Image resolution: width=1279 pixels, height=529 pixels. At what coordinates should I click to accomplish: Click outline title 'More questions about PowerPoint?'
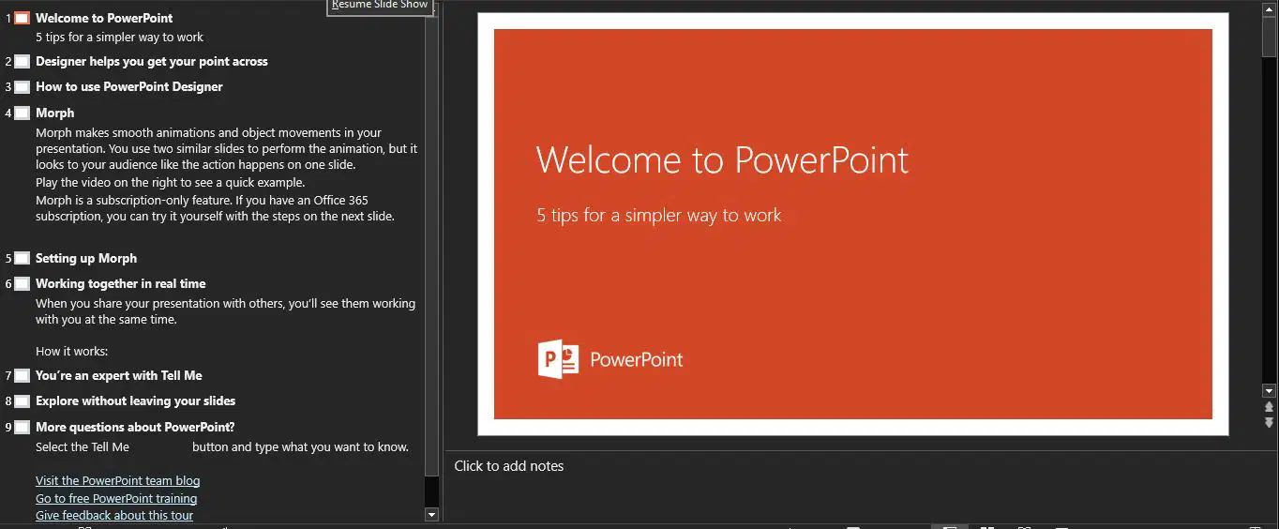(135, 428)
